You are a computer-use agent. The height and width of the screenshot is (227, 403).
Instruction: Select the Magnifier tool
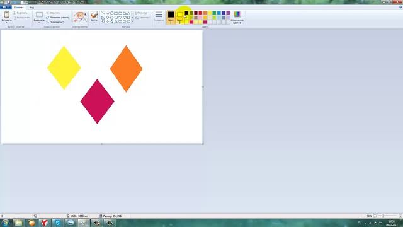coord(86,20)
